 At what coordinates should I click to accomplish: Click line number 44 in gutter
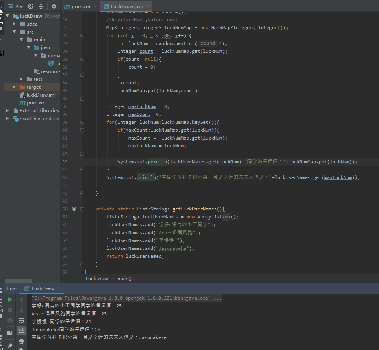click(65, 162)
